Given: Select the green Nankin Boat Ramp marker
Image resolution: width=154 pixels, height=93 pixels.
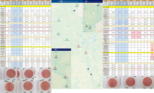Looking at the screenshot, I should 67,39.
